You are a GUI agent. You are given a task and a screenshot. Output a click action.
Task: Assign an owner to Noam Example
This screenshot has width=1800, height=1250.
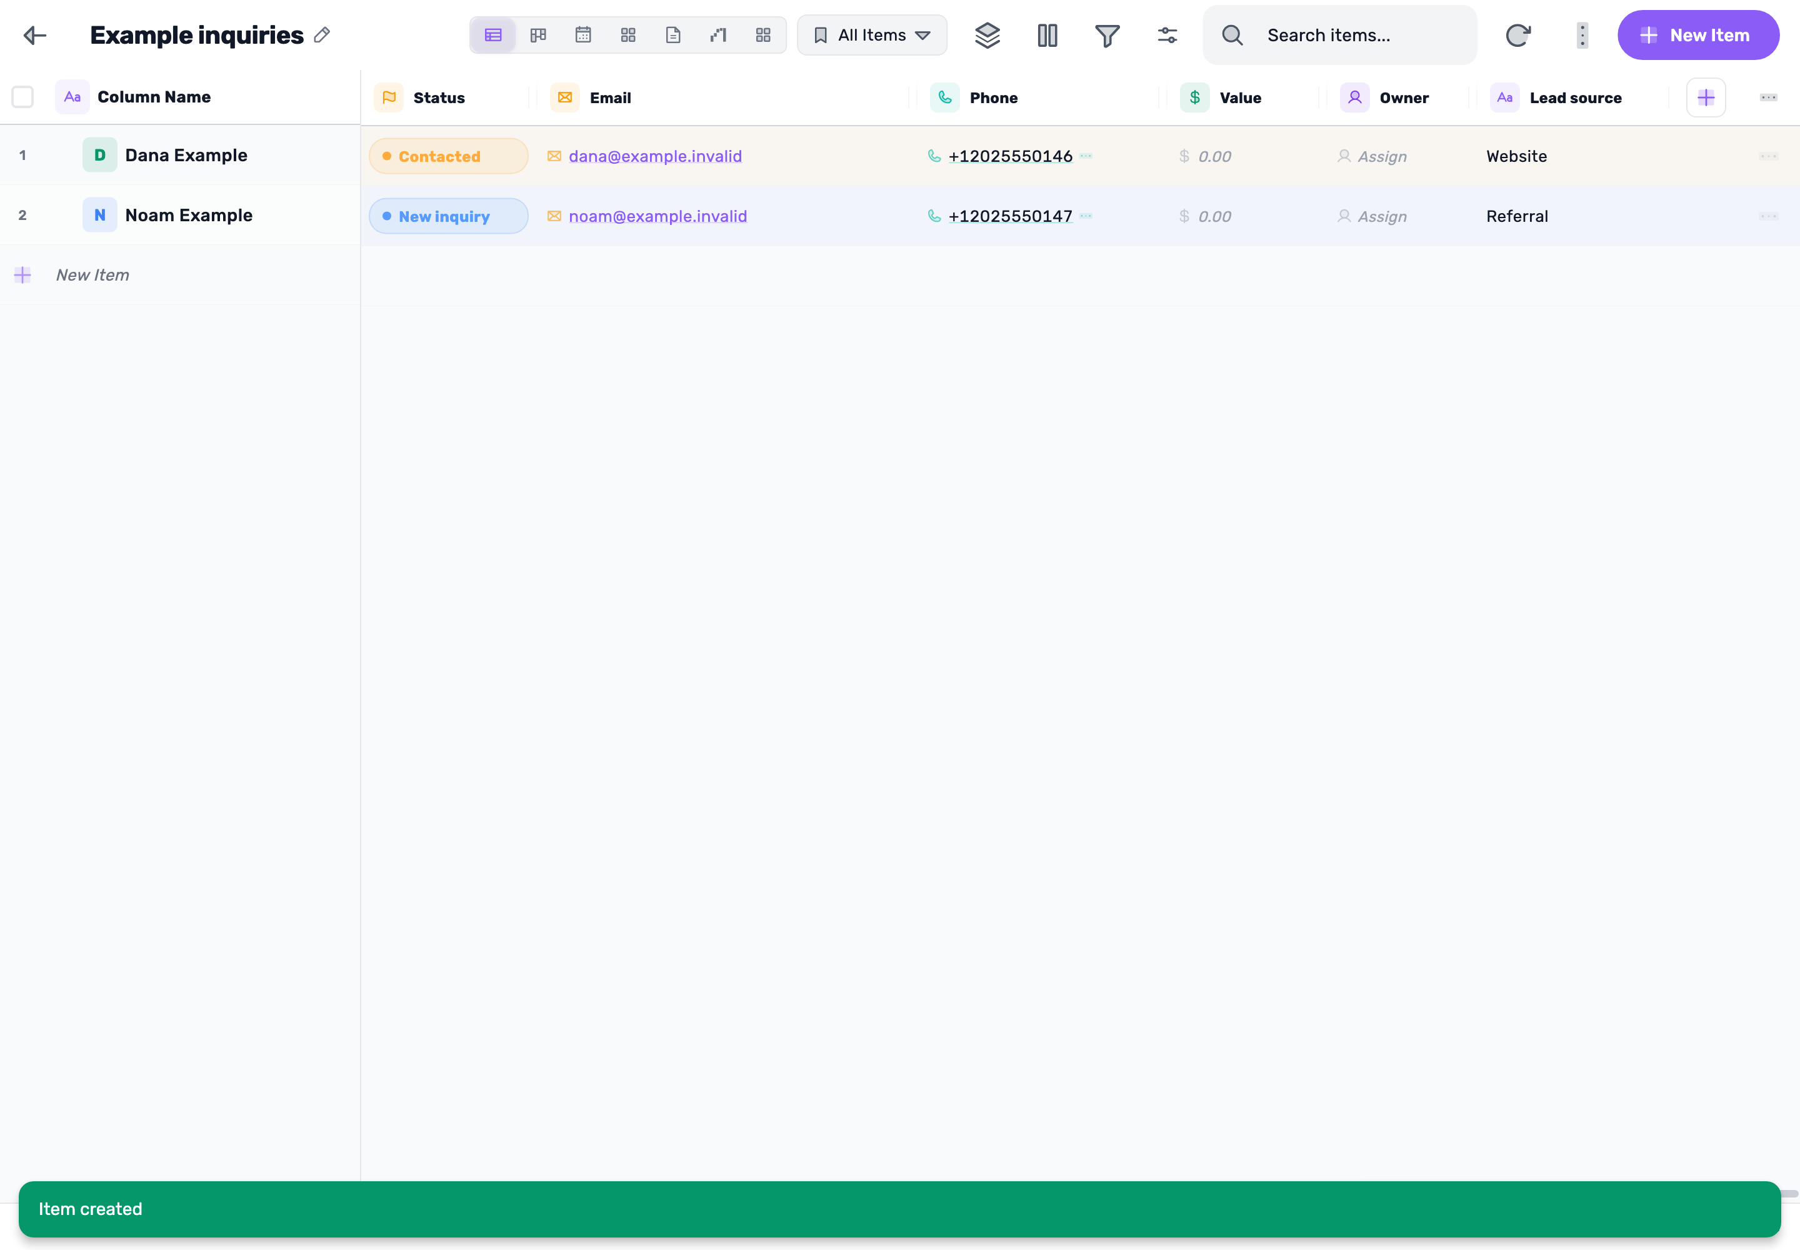pyautogui.click(x=1372, y=216)
